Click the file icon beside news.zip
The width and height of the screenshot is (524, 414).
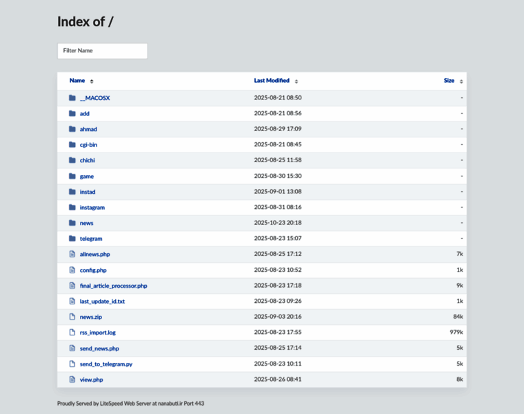[72, 317]
